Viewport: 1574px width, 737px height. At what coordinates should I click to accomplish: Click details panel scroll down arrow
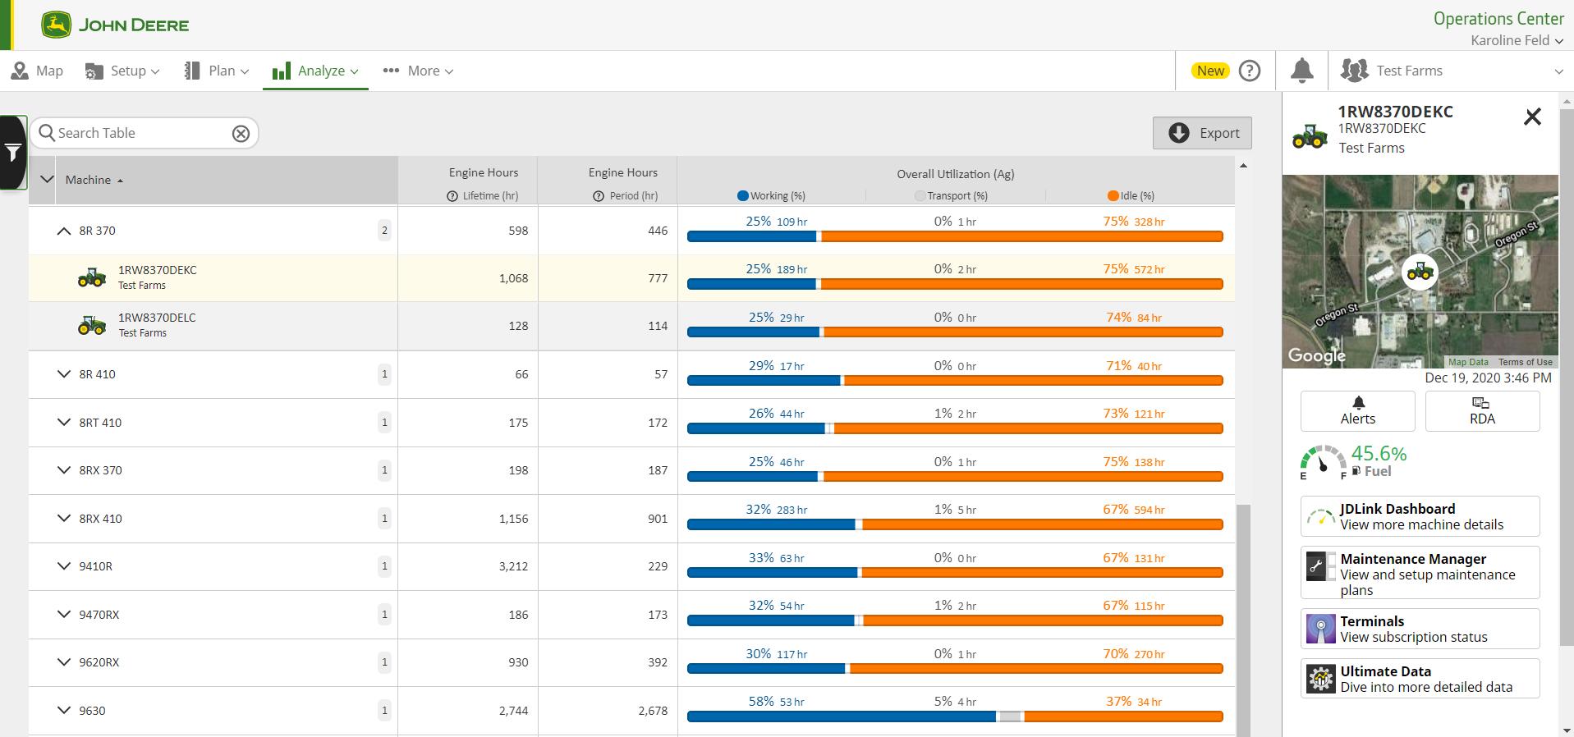(1566, 729)
